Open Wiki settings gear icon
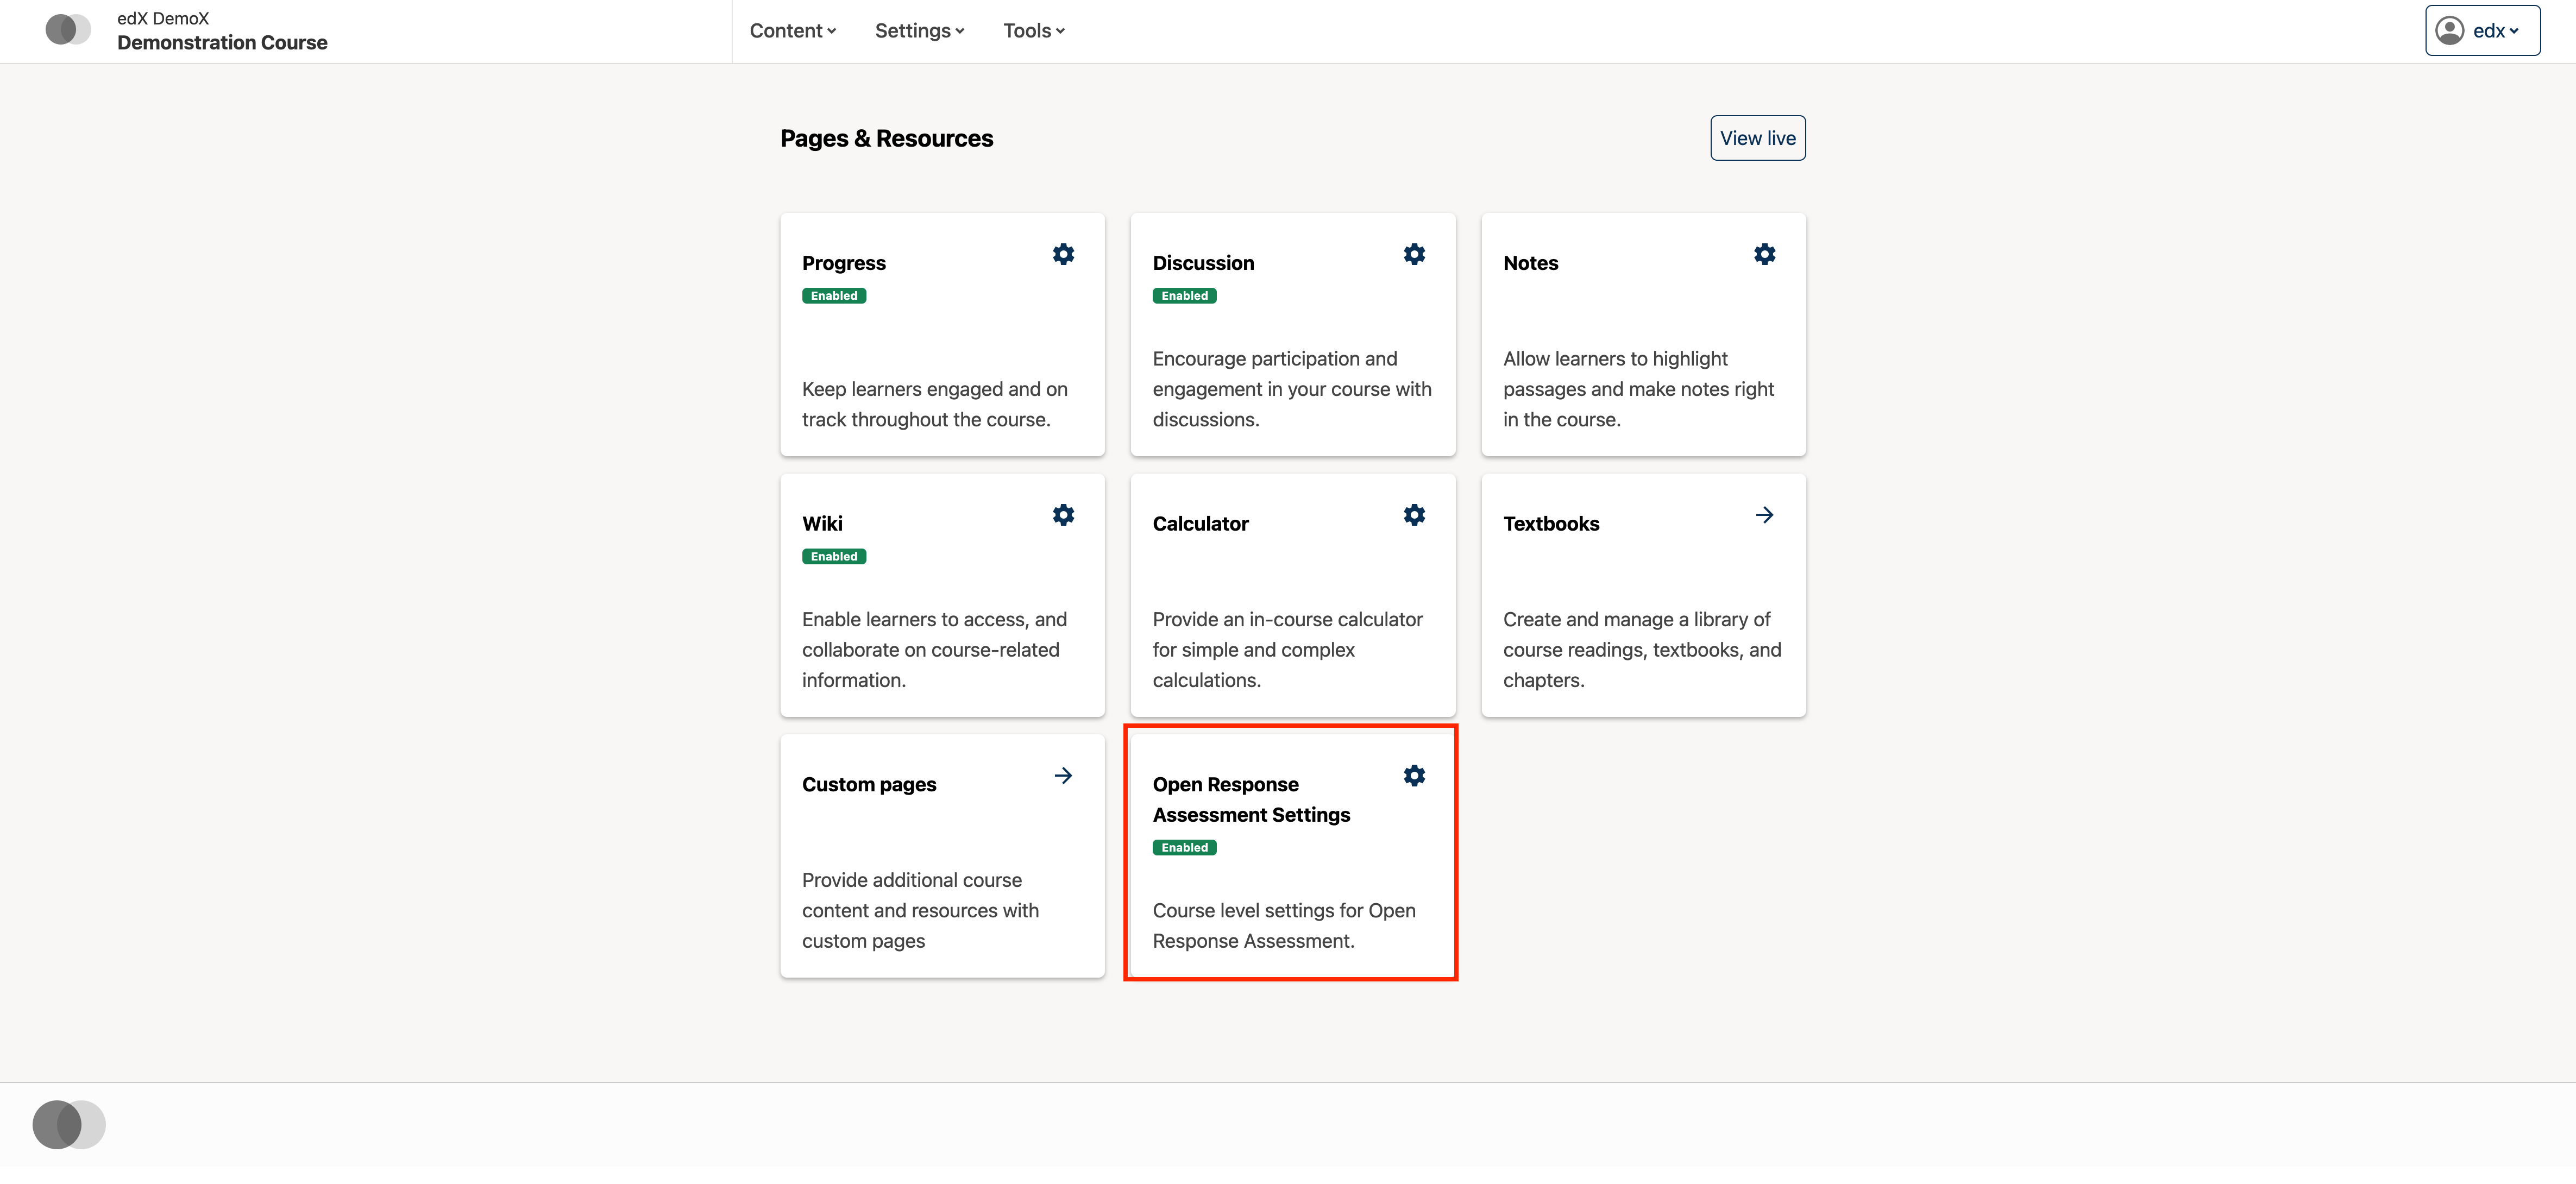 coord(1063,515)
